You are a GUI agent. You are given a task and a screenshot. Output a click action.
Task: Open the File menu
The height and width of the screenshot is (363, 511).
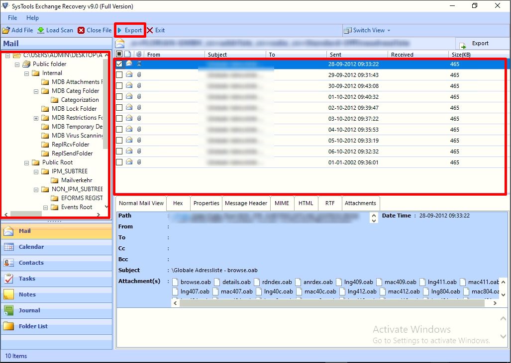[x=13, y=18]
